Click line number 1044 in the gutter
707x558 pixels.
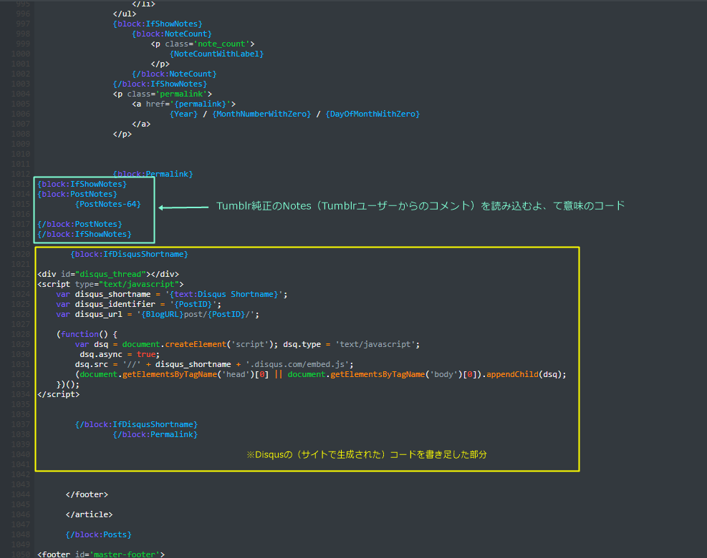21,494
